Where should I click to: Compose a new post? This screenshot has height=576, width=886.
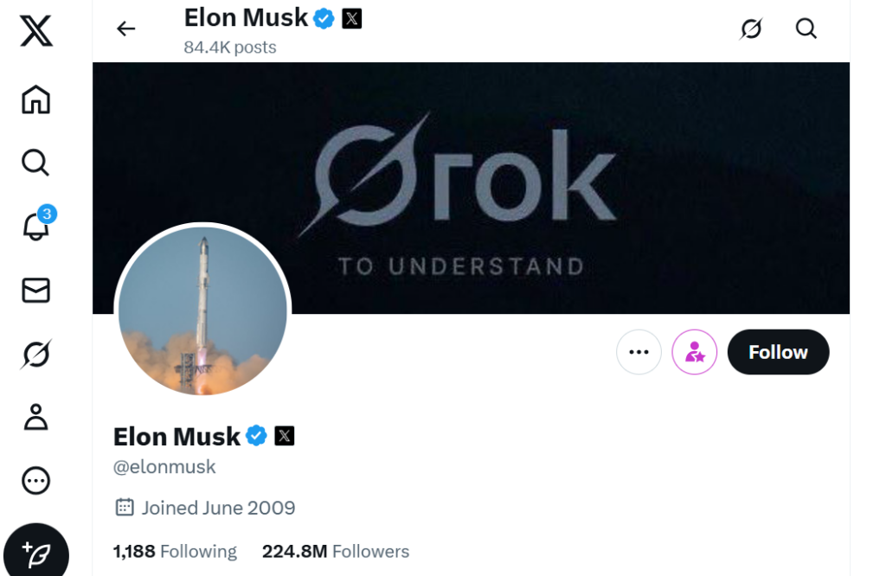coord(36,552)
